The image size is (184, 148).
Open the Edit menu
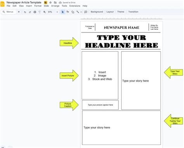point(14,6)
